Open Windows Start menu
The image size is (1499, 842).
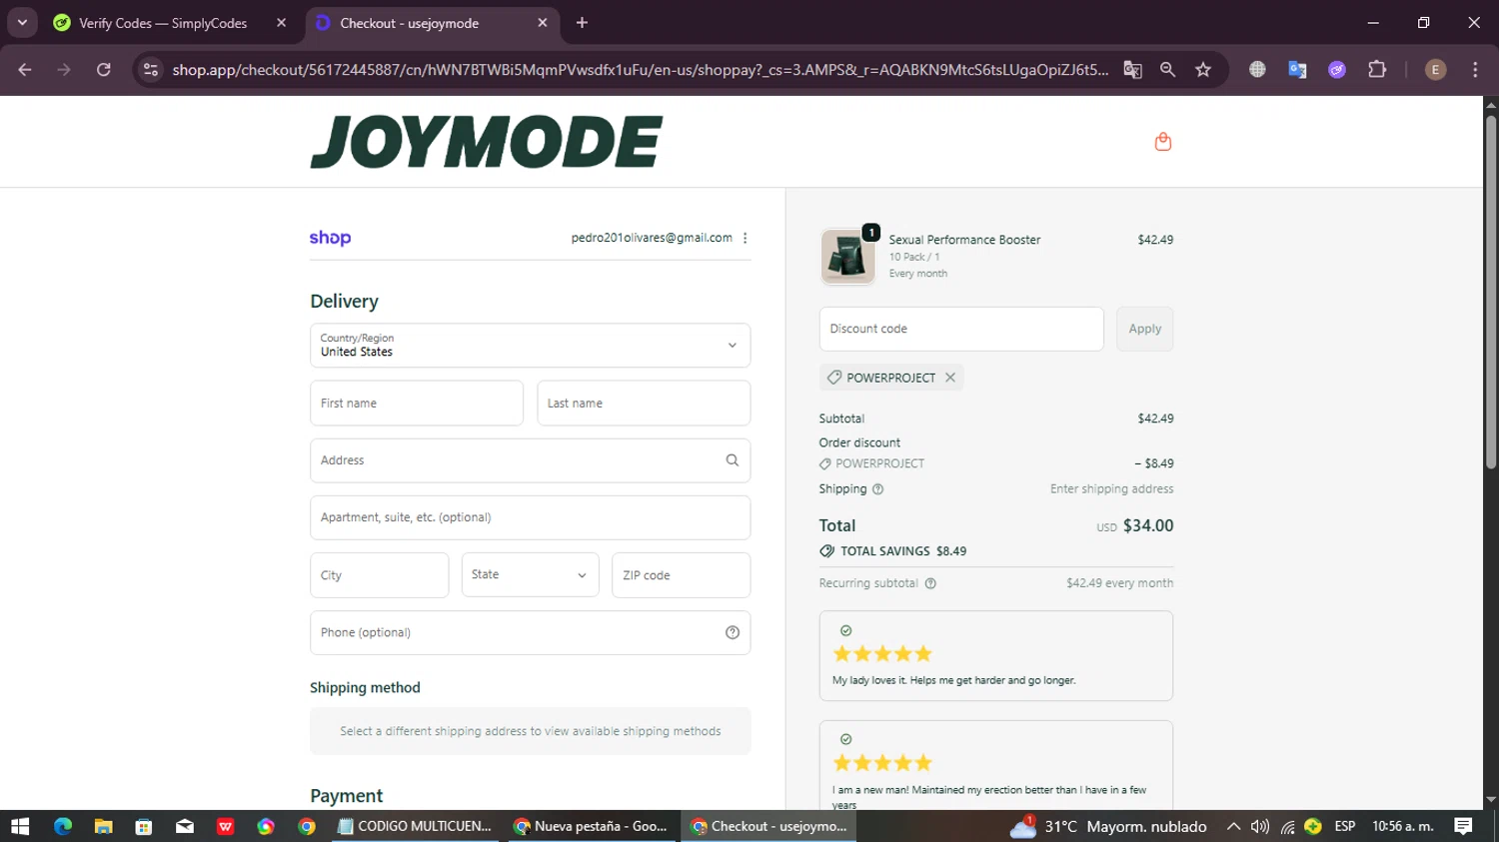(20, 826)
